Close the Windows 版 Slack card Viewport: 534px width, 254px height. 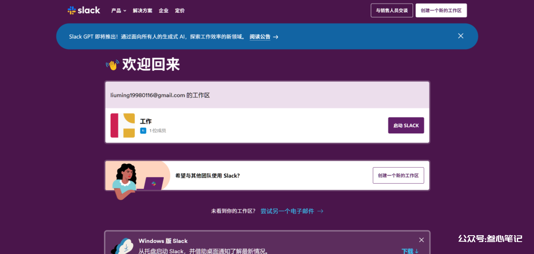pyautogui.click(x=421, y=240)
